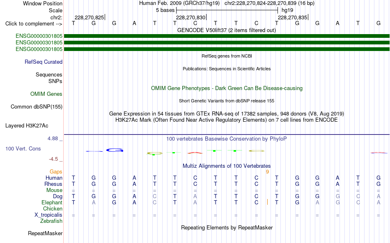Click the tall blue G conservation logo

(115, 150)
